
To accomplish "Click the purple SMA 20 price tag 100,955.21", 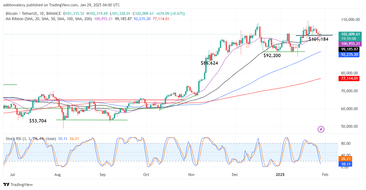I will coord(350,44).
